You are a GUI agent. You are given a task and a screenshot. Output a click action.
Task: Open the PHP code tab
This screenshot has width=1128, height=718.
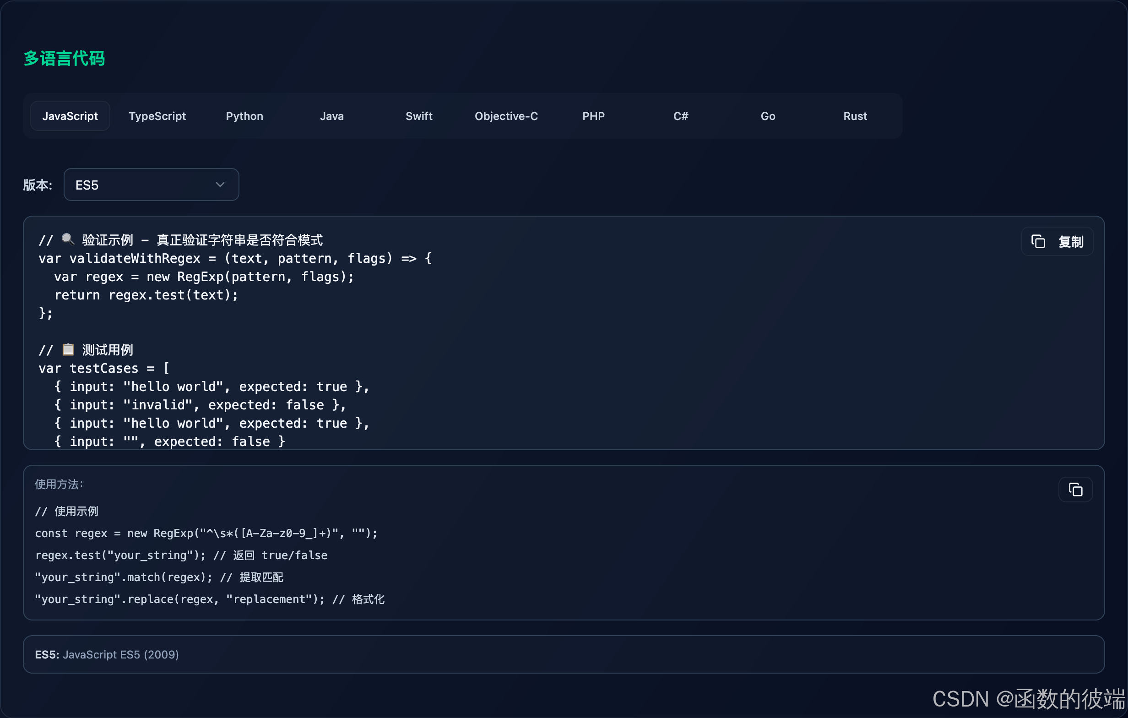coord(593,116)
